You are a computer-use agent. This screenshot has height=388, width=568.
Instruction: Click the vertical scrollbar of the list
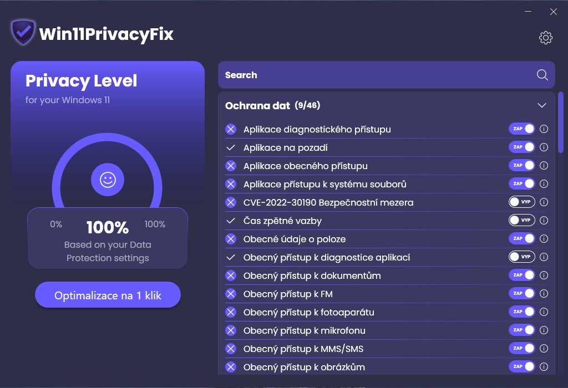[561, 122]
